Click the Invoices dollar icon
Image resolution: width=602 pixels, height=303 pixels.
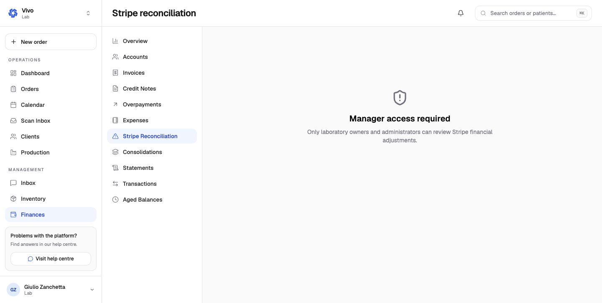(x=115, y=73)
